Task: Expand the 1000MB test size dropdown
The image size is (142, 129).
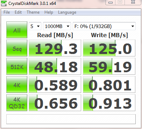Action: pos(57,26)
